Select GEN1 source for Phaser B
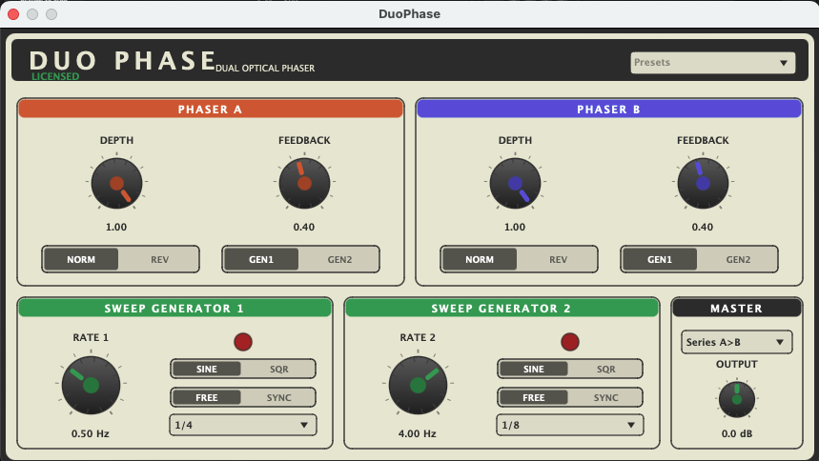 click(x=660, y=259)
